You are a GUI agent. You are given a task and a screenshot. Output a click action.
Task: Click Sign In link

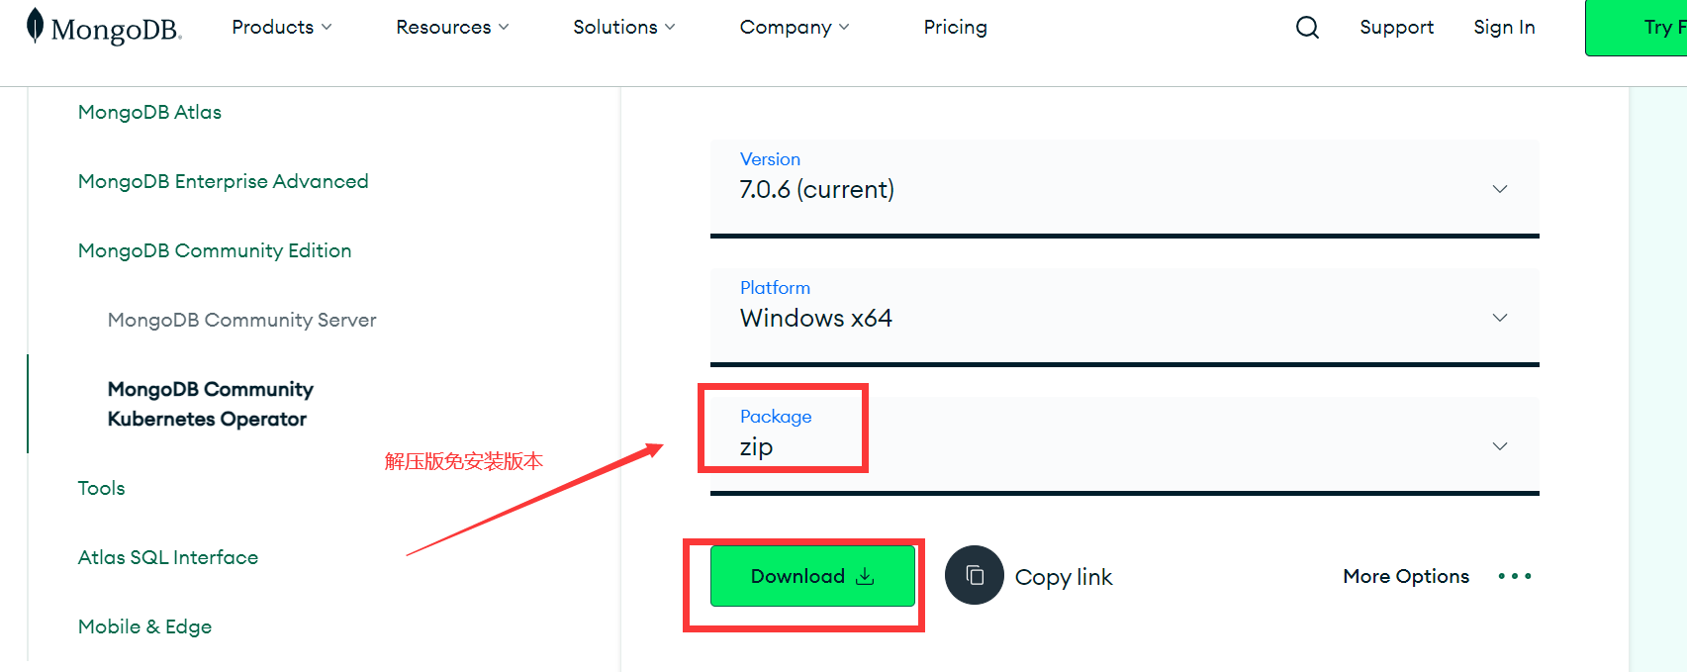coord(1504,27)
